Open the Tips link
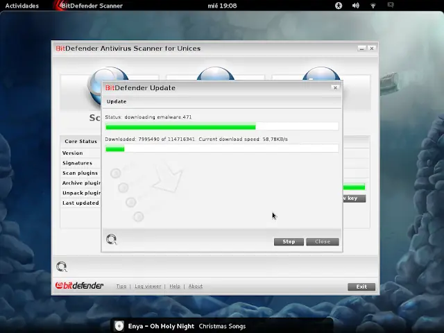 (121, 287)
